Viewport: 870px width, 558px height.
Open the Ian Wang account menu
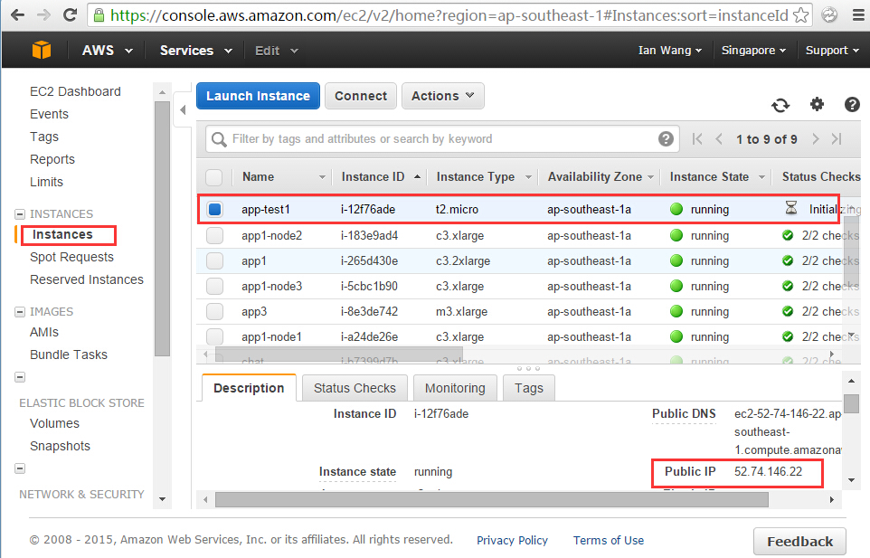coord(670,51)
